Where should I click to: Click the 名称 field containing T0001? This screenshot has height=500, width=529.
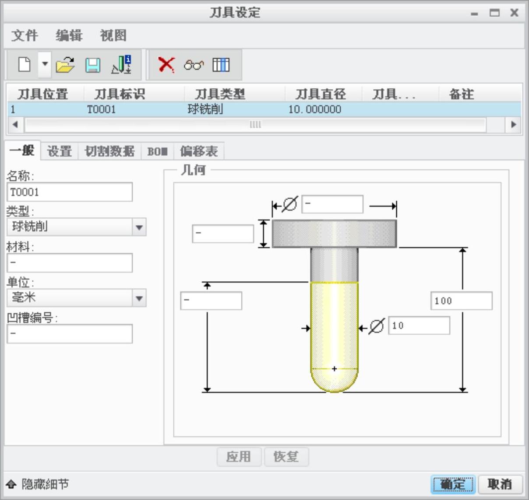point(70,192)
